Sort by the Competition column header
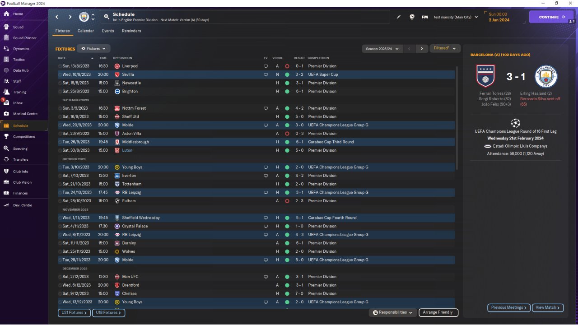Viewport: 578px width, 325px height. [x=318, y=58]
